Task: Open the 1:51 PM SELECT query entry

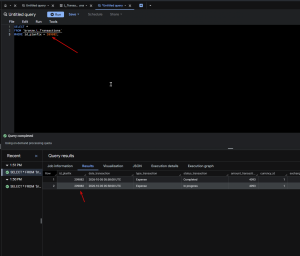Action: pos(25,172)
